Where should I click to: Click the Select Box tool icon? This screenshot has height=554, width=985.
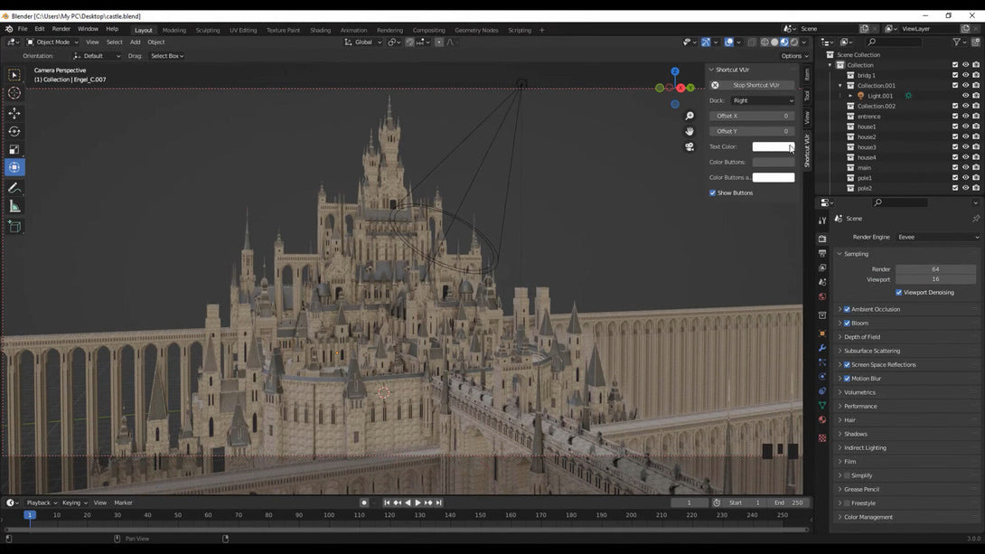coord(14,75)
